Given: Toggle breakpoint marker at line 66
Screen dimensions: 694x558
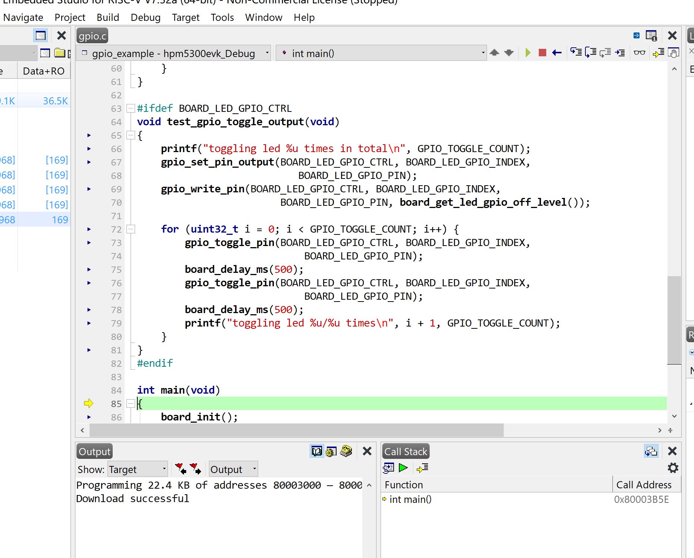Looking at the screenshot, I should [89, 149].
